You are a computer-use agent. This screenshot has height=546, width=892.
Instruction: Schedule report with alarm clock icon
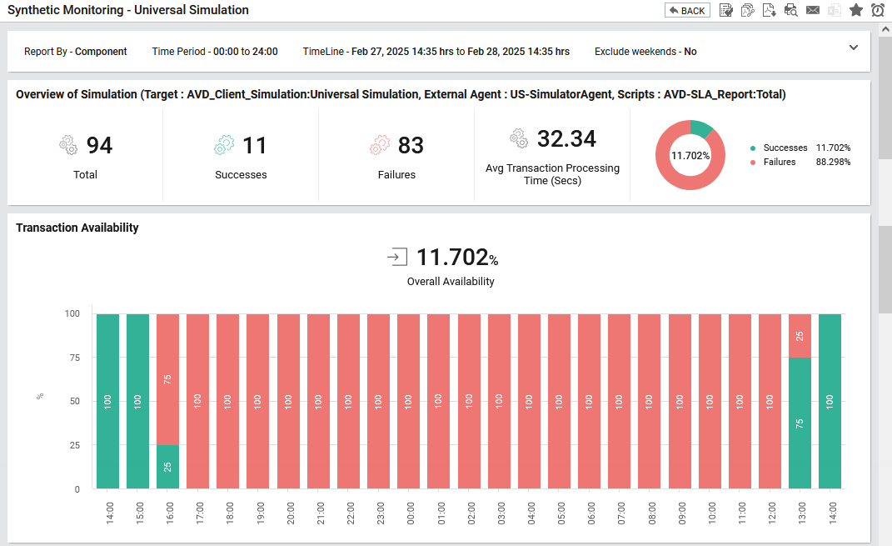pos(878,11)
